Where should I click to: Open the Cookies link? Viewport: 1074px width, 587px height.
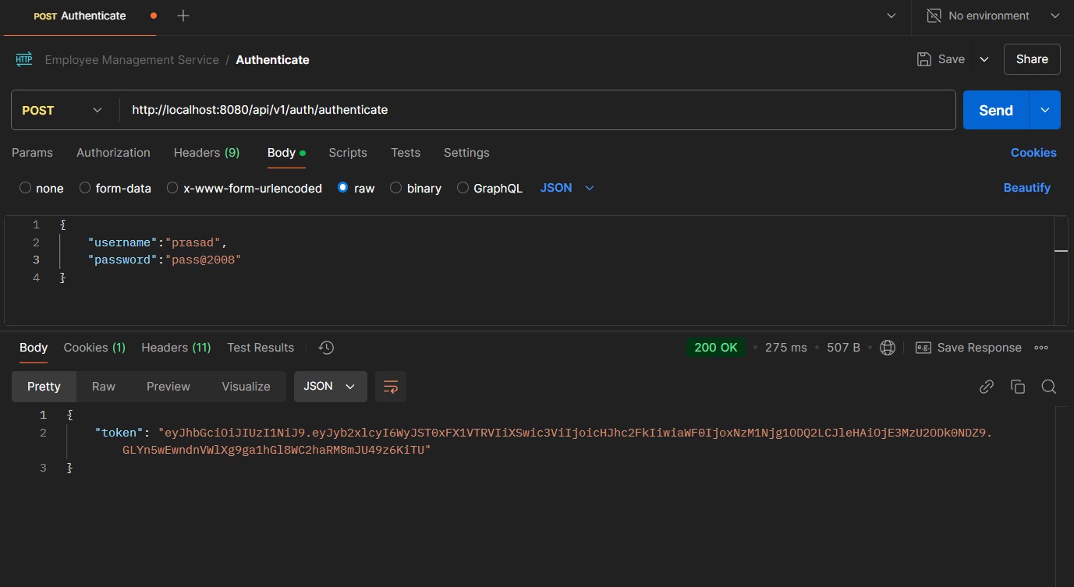[1033, 153]
